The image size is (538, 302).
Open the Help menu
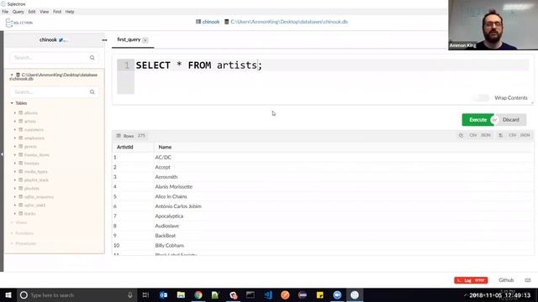coord(70,12)
